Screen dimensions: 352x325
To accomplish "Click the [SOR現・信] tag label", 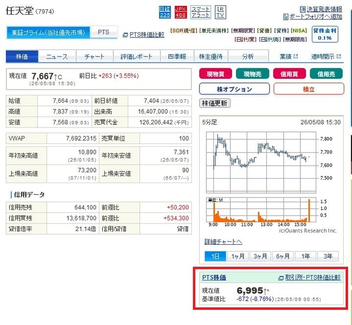I will [x=184, y=31].
